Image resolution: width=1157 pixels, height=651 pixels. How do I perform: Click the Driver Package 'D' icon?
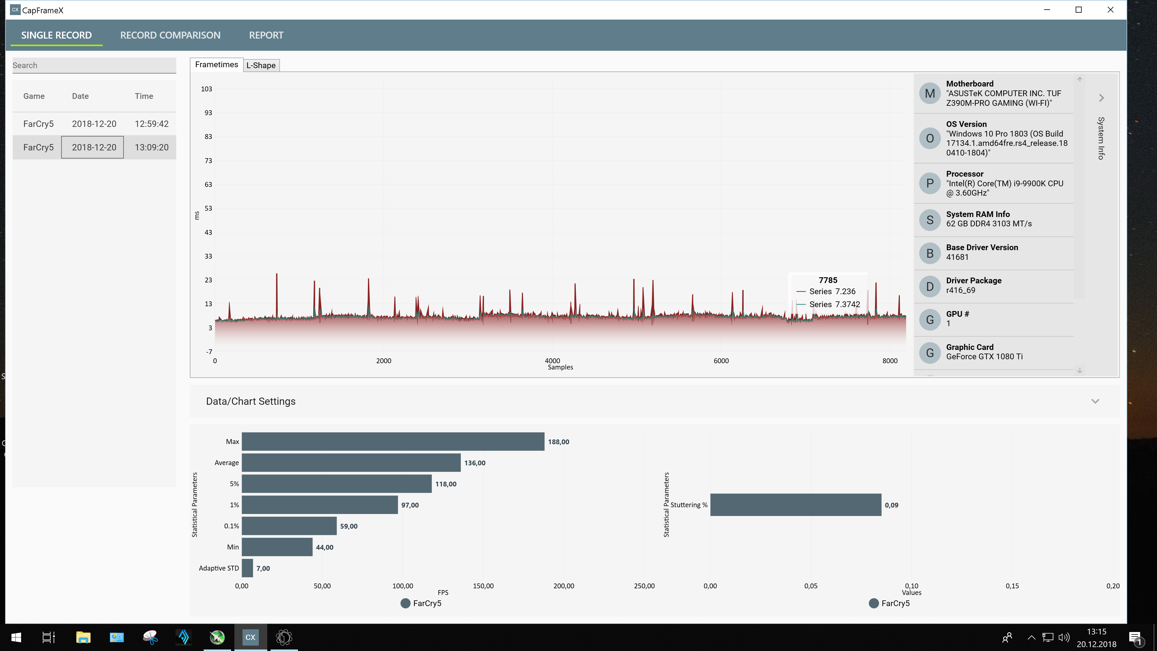point(930,287)
